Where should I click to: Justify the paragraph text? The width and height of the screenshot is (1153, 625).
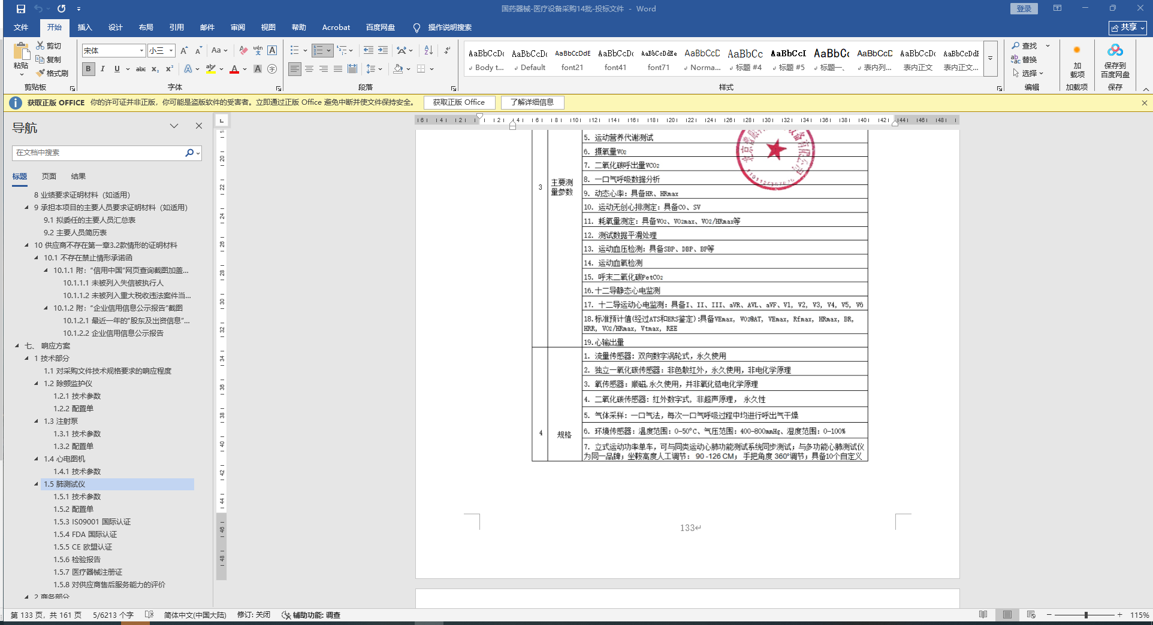[x=338, y=69]
